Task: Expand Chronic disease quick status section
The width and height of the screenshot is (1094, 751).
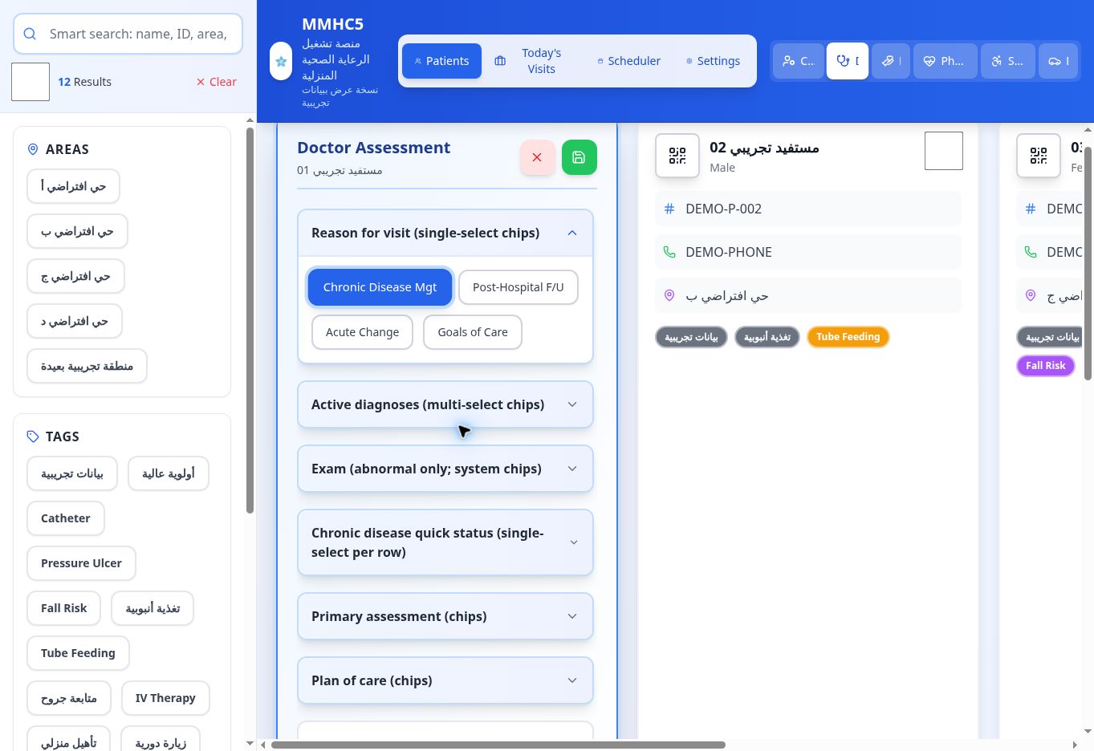Action: [445, 542]
